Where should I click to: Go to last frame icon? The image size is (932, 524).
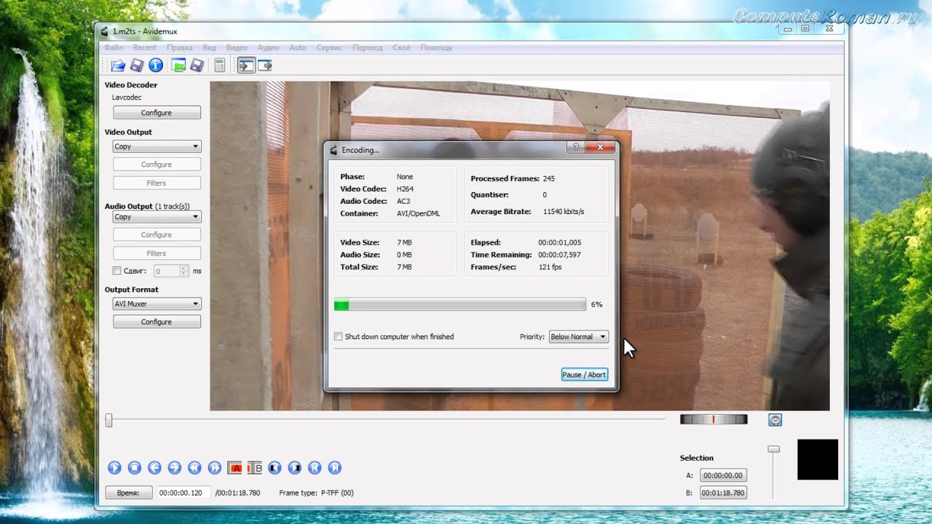(334, 468)
